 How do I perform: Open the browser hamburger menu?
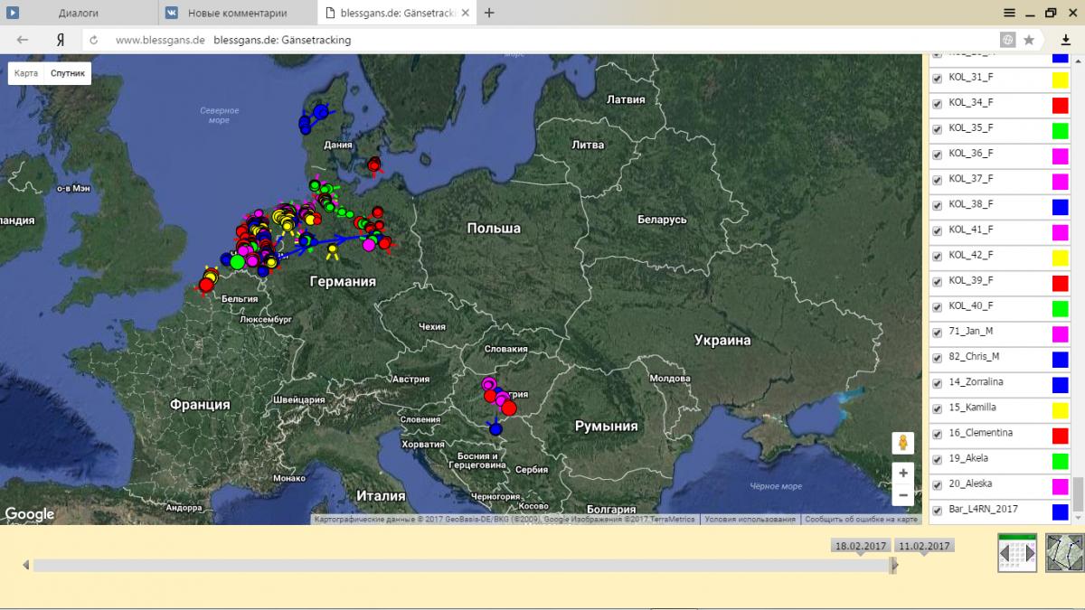point(1009,13)
